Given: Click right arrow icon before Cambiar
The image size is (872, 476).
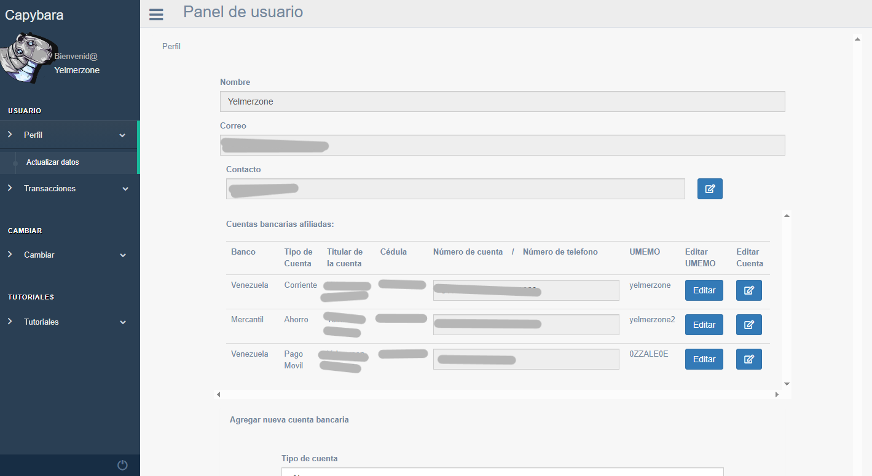Looking at the screenshot, I should click(10, 254).
